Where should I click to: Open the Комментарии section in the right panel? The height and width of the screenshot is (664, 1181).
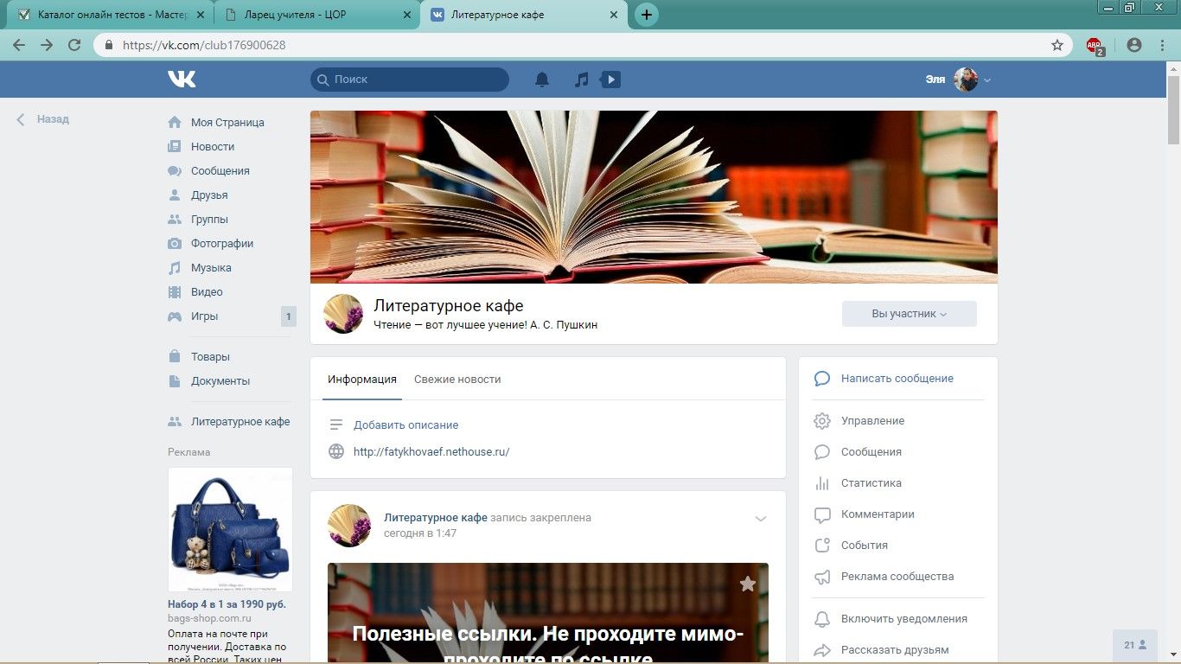point(879,514)
